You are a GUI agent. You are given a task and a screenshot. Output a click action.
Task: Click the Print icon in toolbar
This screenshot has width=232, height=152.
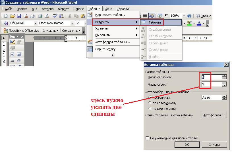[40, 16]
